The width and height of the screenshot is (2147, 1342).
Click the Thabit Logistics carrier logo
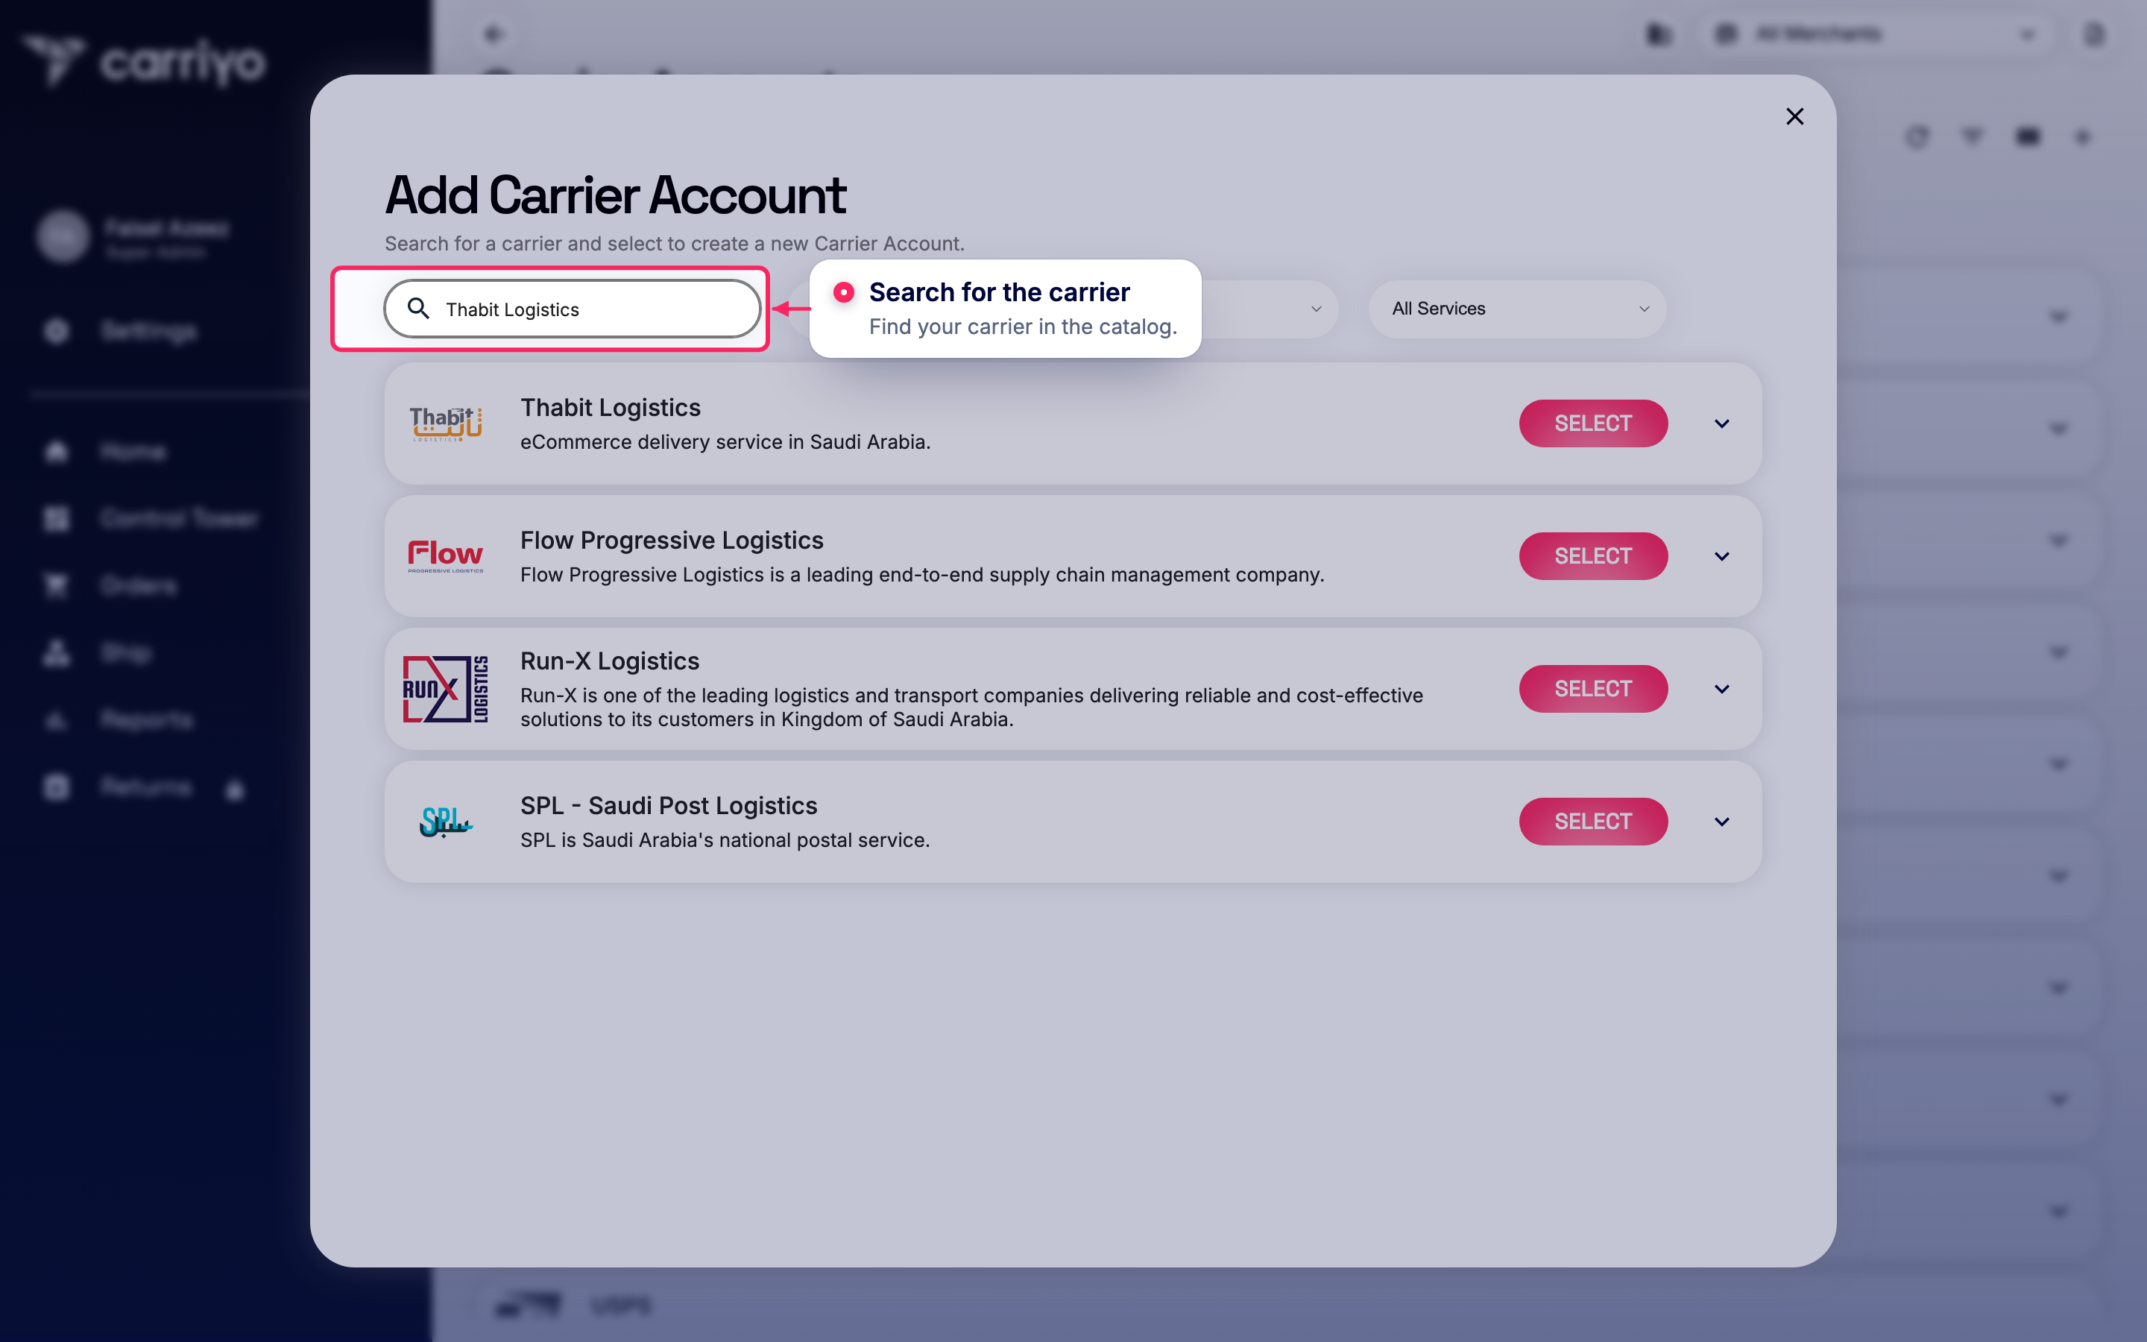point(445,423)
